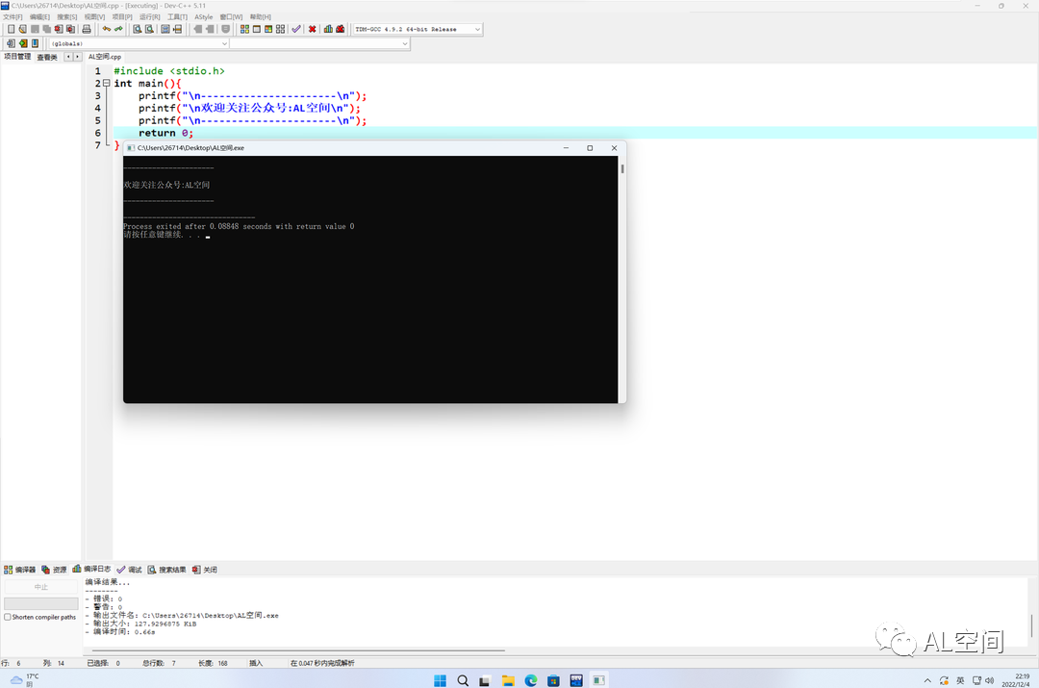Click the Run program toolbar icon
Image resolution: width=1039 pixels, height=688 pixels.
(x=257, y=29)
